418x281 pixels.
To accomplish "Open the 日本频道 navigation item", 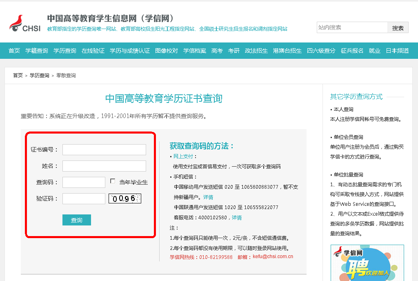I will point(397,51).
